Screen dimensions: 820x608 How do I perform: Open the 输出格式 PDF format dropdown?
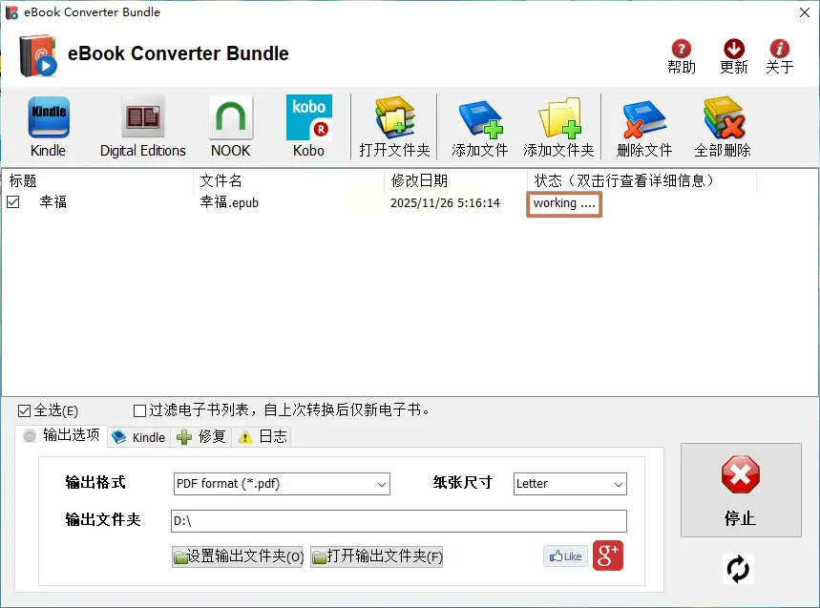282,484
